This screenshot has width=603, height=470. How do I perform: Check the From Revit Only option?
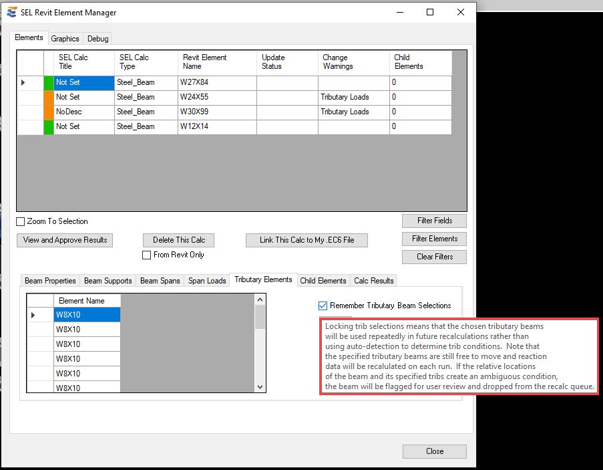(147, 255)
